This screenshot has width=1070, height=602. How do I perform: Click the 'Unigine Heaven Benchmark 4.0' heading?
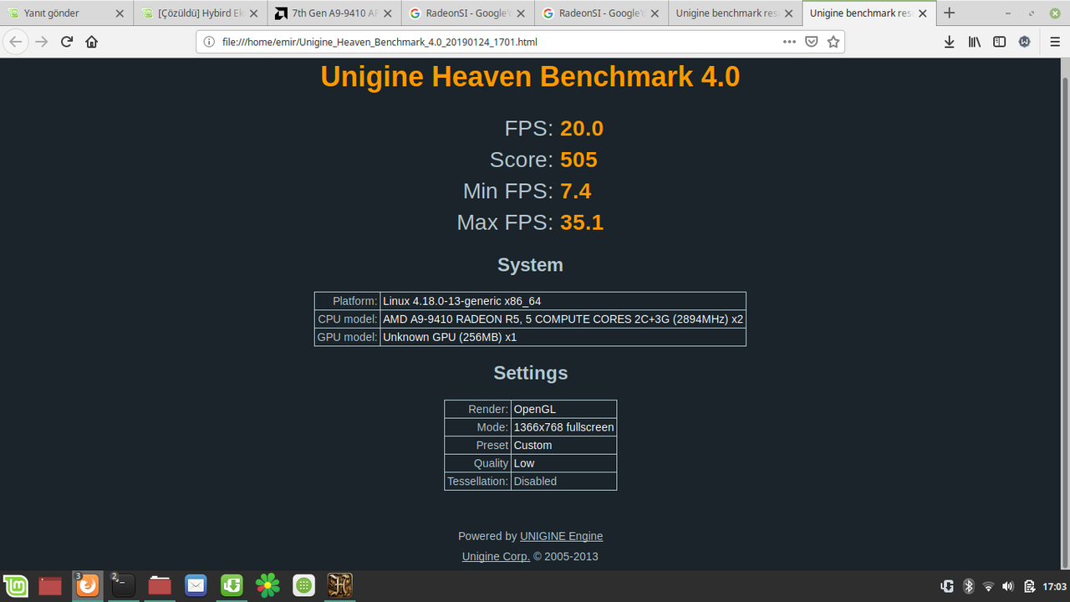530,77
